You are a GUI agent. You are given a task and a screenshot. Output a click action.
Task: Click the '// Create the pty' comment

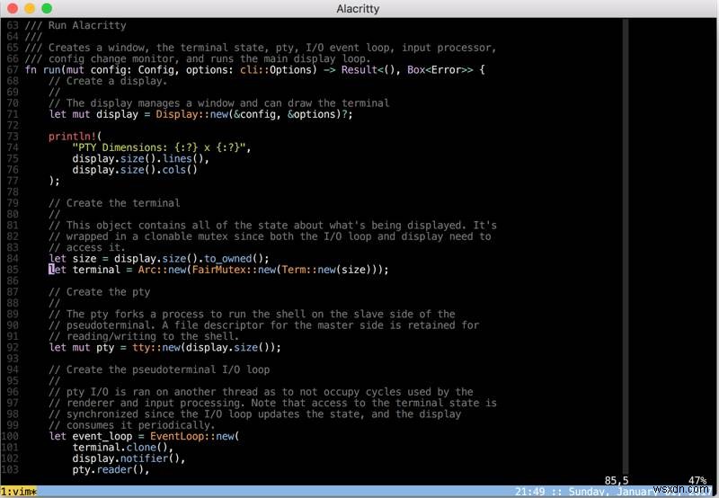coord(99,292)
